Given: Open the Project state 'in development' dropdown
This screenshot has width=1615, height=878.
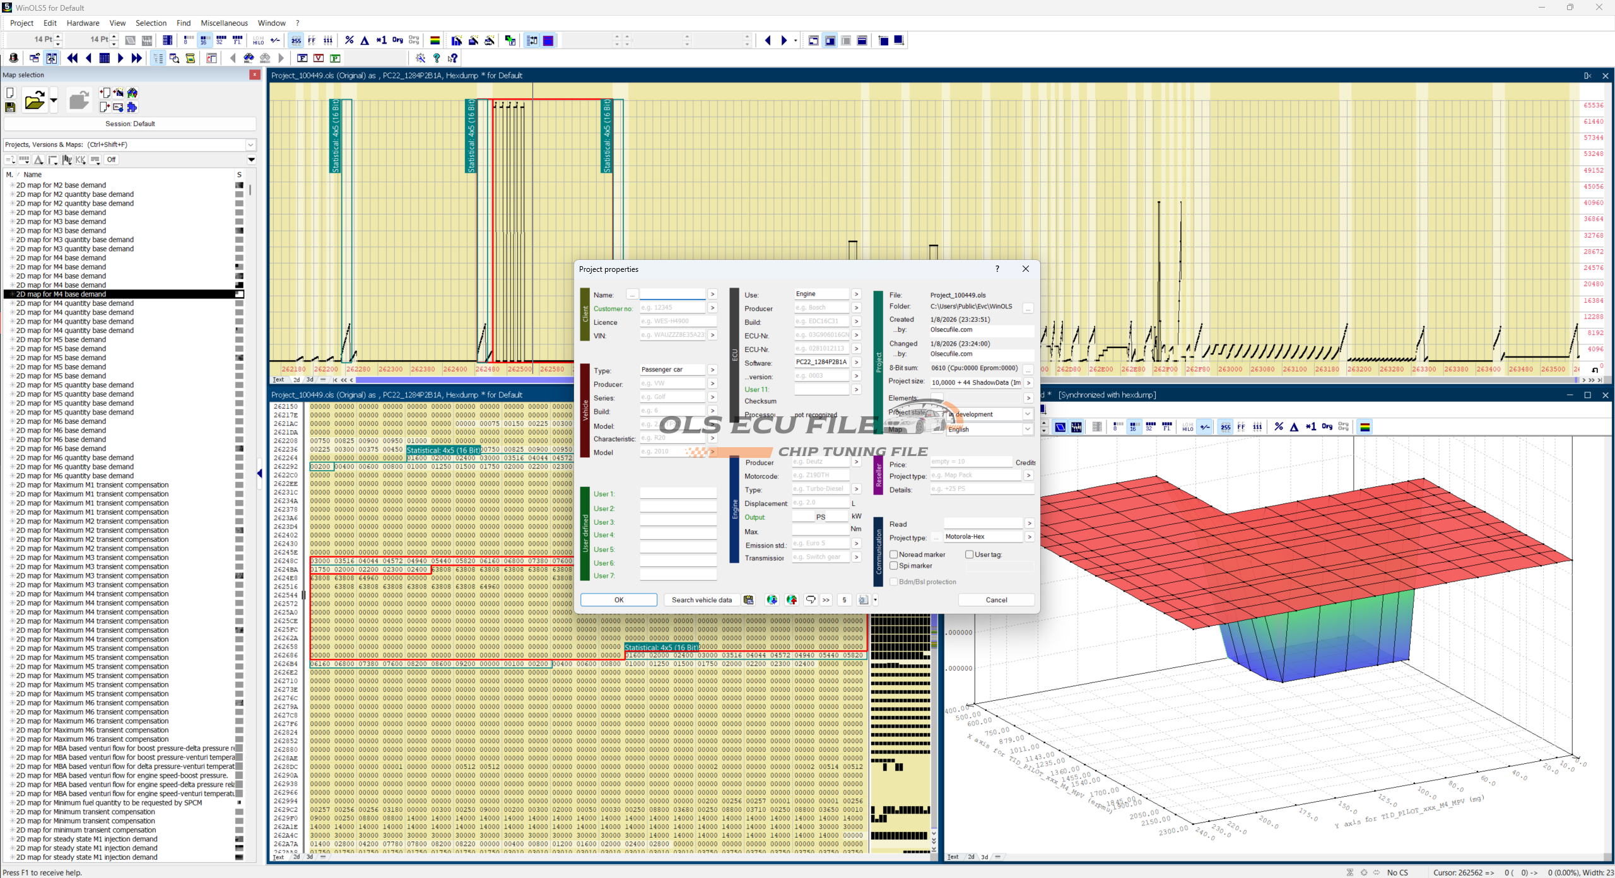Looking at the screenshot, I should [1027, 414].
